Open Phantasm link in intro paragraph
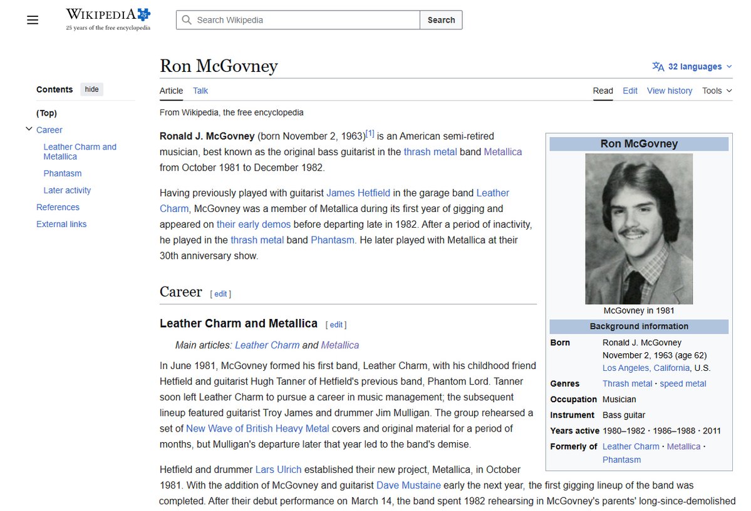This screenshot has height=511, width=751. pos(333,240)
